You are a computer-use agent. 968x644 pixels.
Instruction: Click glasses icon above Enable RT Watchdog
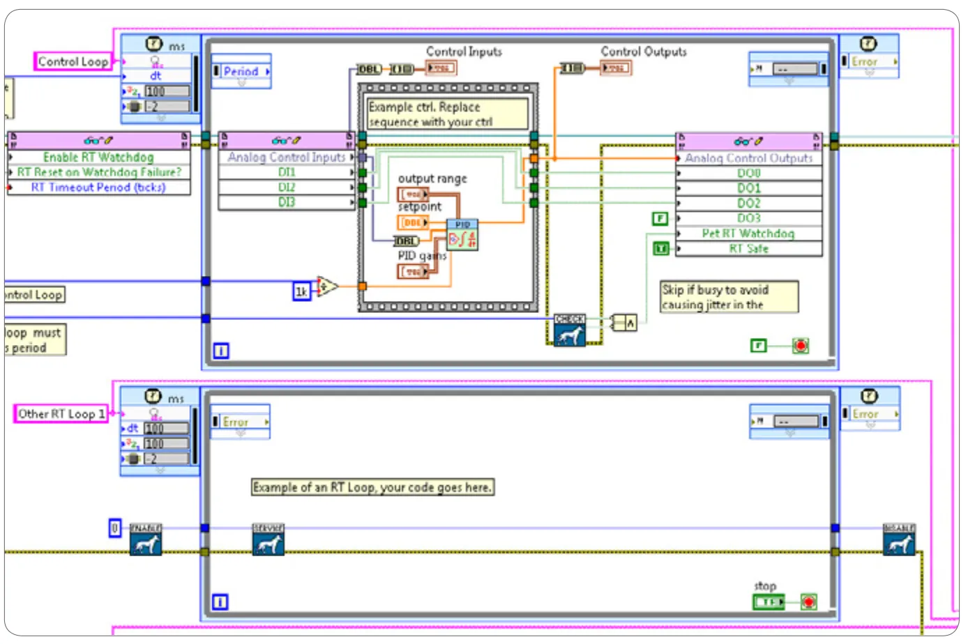(x=98, y=140)
